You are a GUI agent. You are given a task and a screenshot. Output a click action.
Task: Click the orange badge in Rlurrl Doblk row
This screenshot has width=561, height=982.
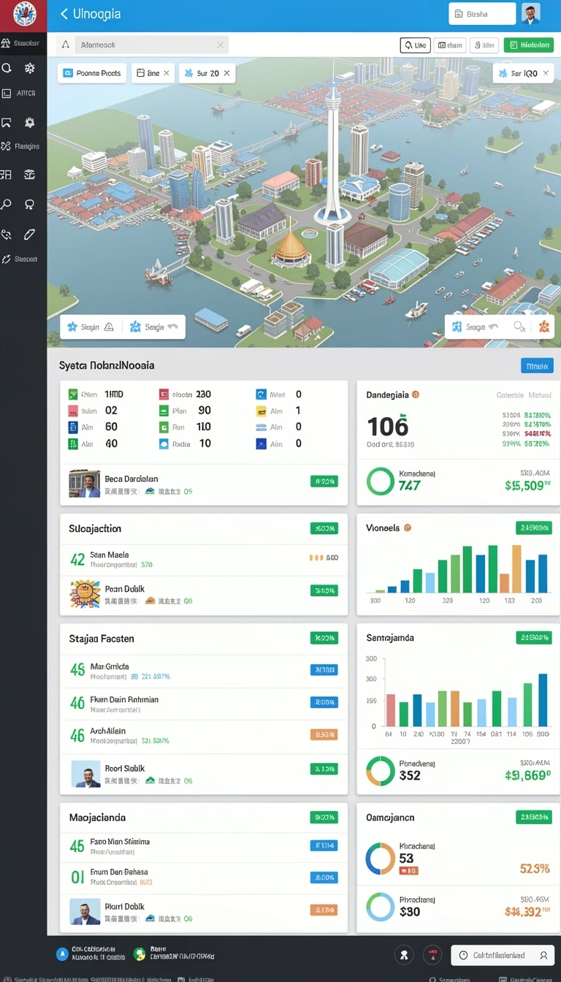[x=324, y=910]
